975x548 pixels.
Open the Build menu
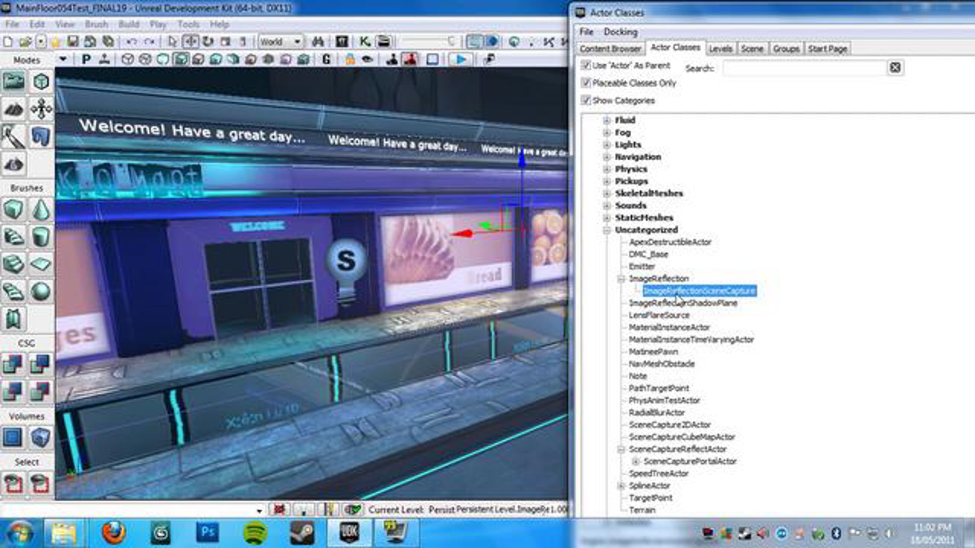point(128,24)
